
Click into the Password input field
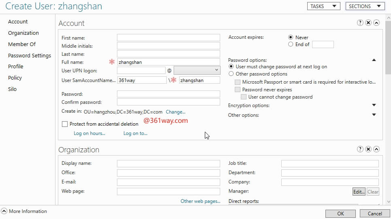click(168, 94)
